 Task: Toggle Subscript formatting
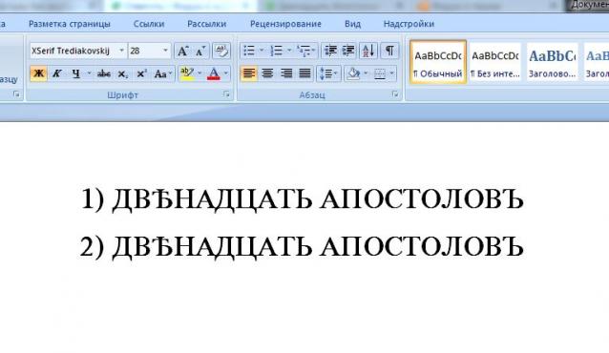pyautogui.click(x=123, y=73)
